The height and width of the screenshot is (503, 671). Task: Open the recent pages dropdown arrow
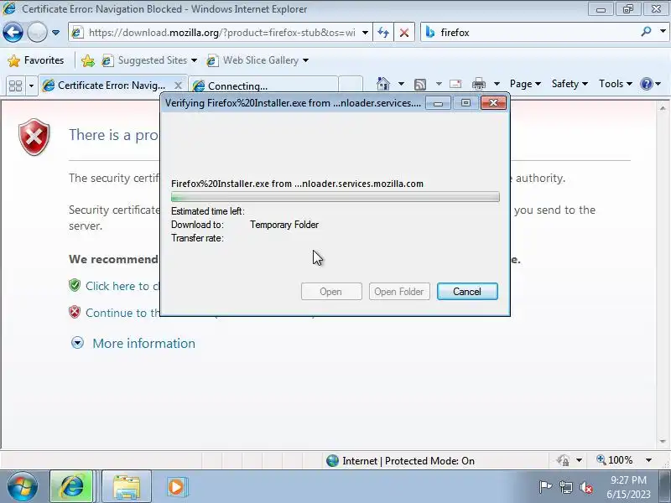(x=55, y=33)
